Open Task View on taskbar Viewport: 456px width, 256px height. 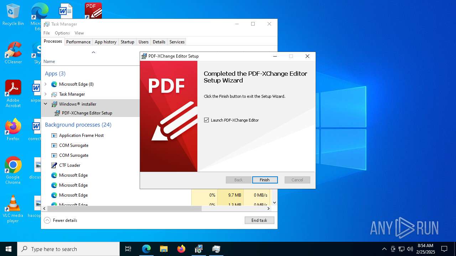click(x=128, y=249)
